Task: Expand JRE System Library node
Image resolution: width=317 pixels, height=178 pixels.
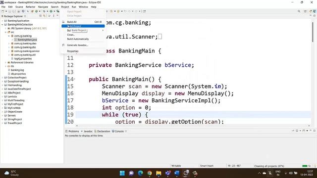Action: coord(5,29)
